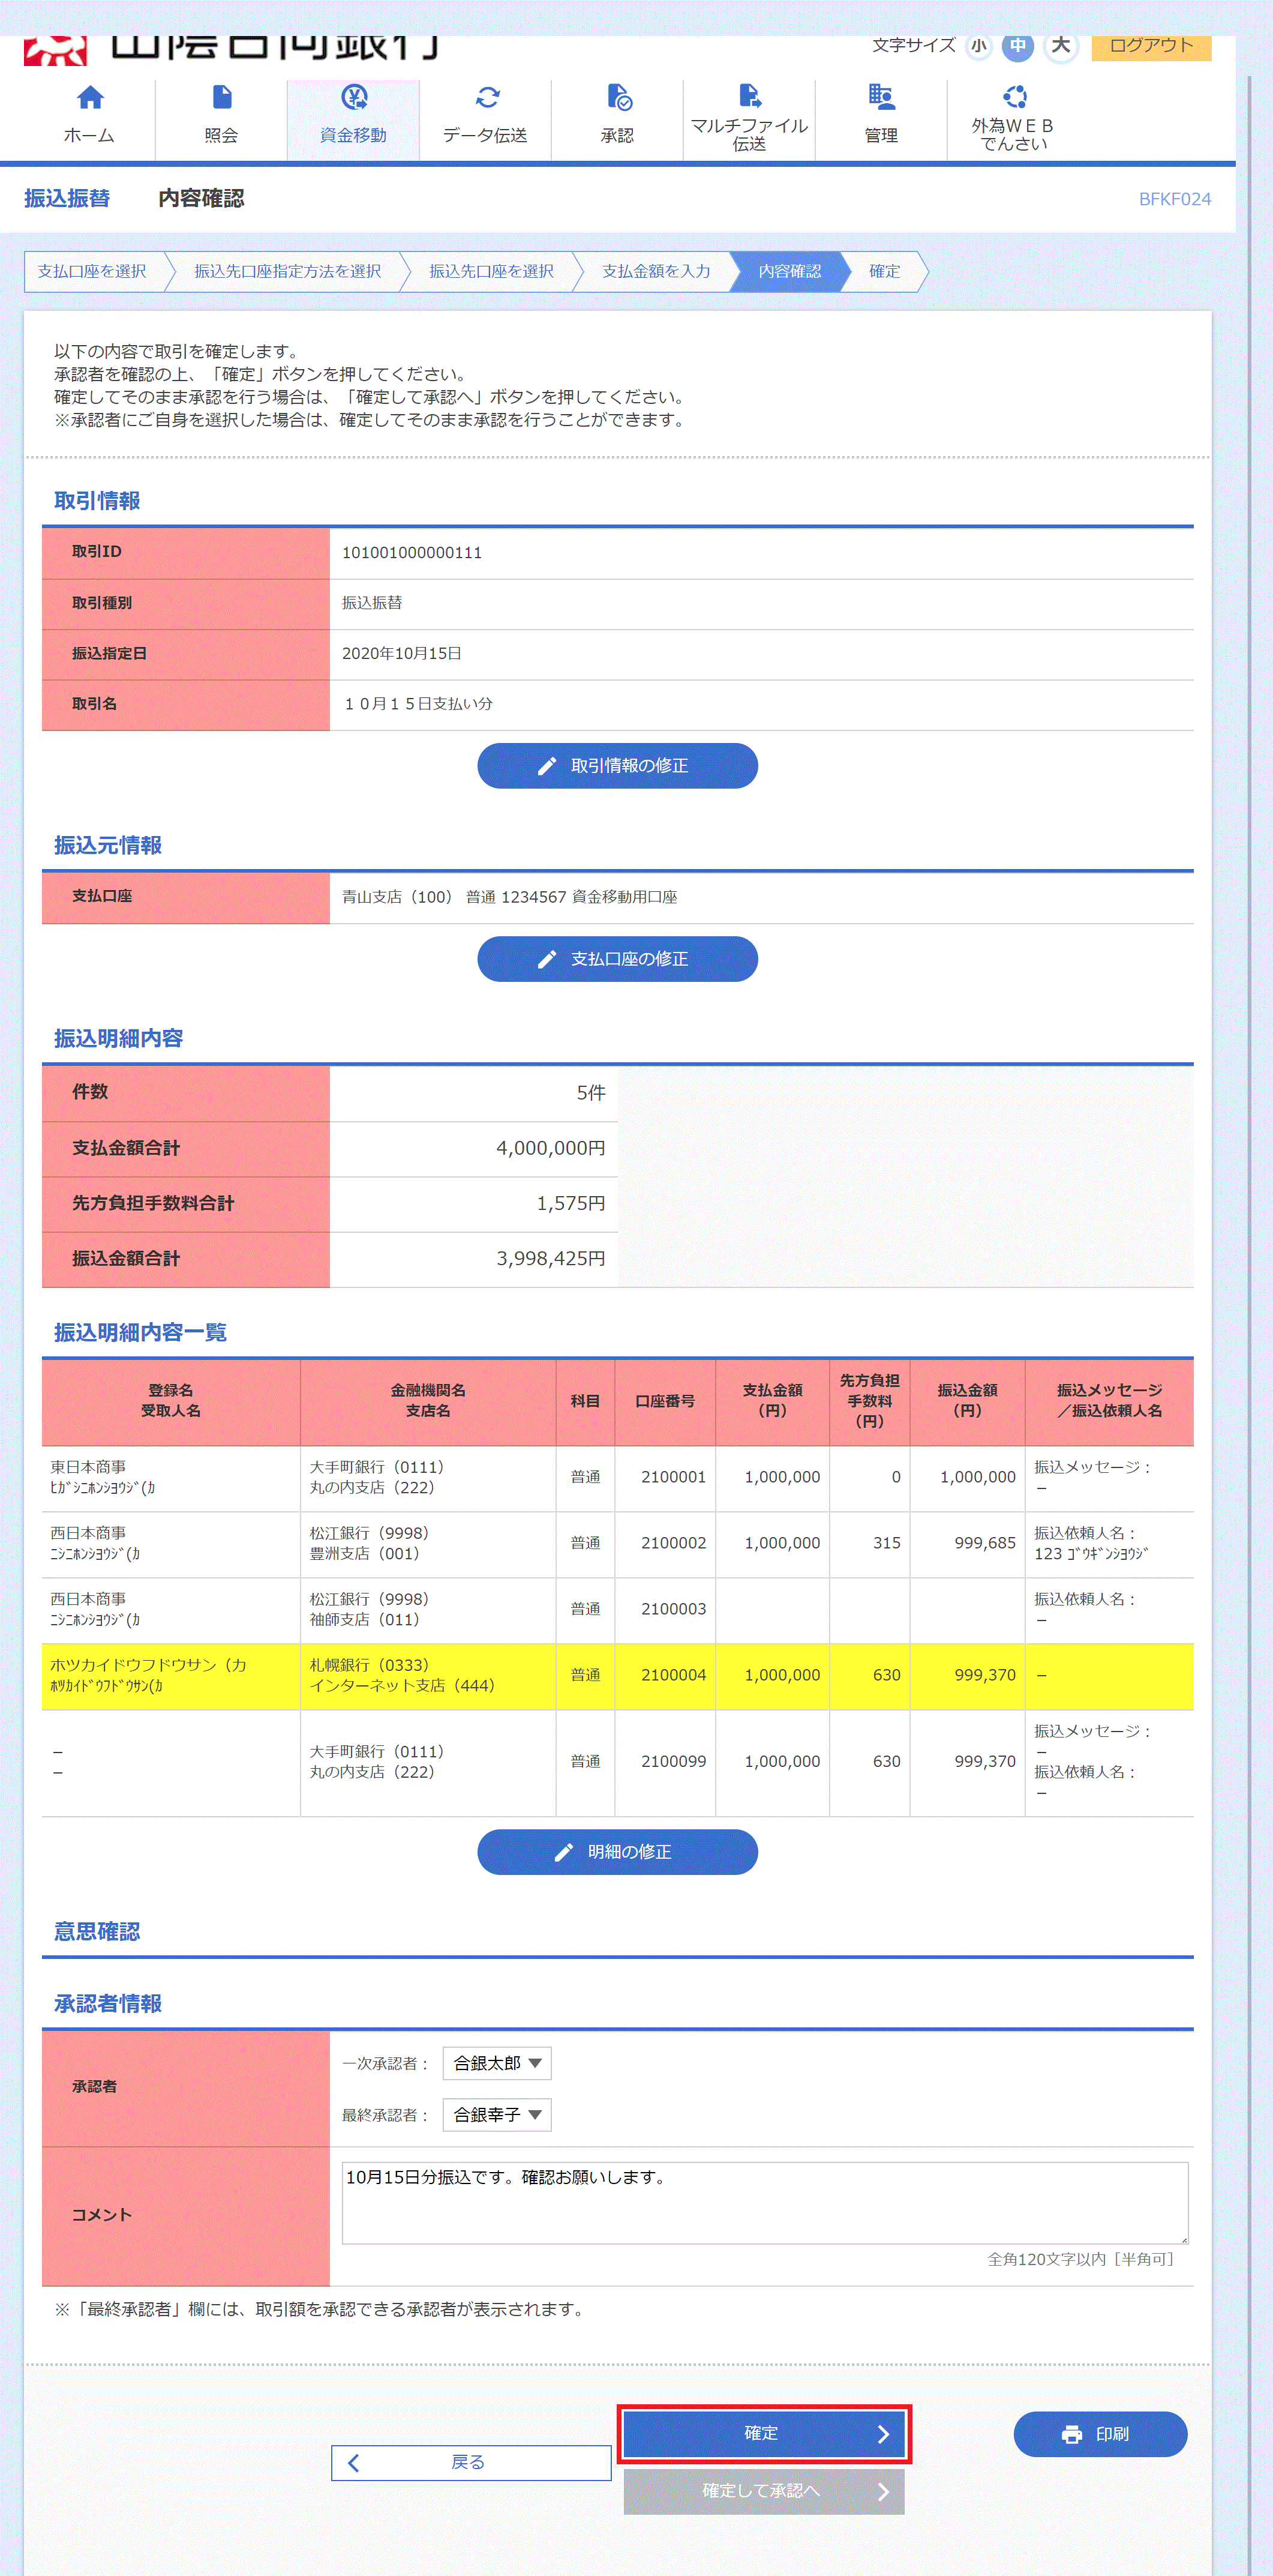Click right chevron on 確定して承認へ

point(882,2491)
